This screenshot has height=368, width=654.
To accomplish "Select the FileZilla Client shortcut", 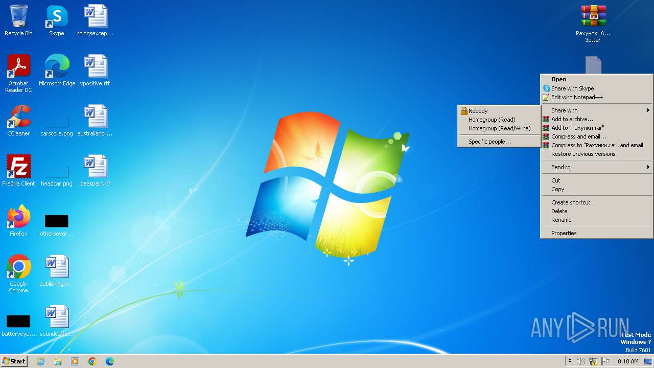I will 18,171.
